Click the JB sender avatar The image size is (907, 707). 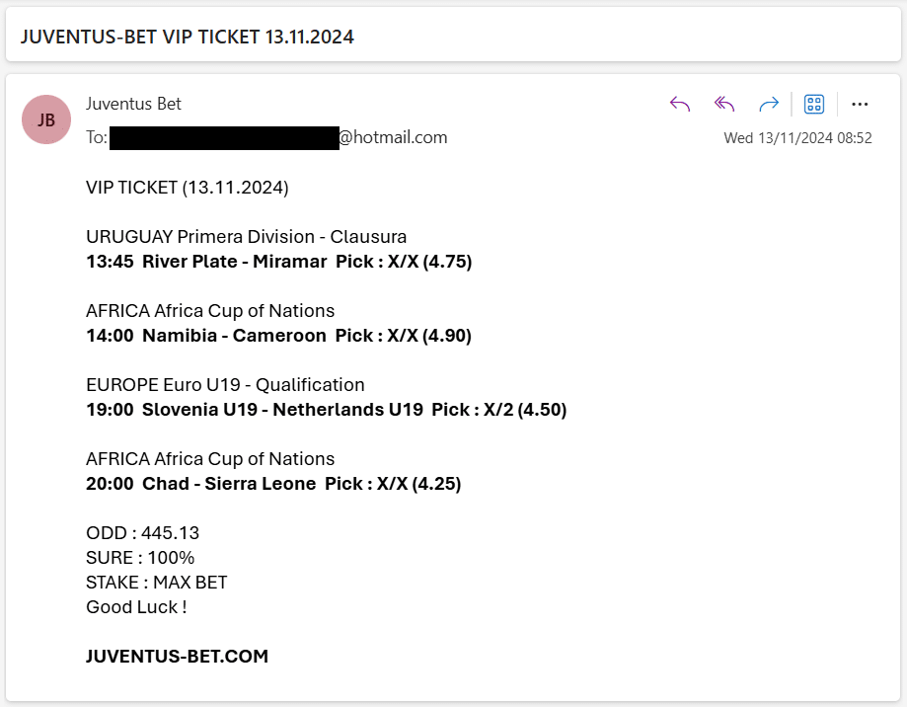coord(46,119)
